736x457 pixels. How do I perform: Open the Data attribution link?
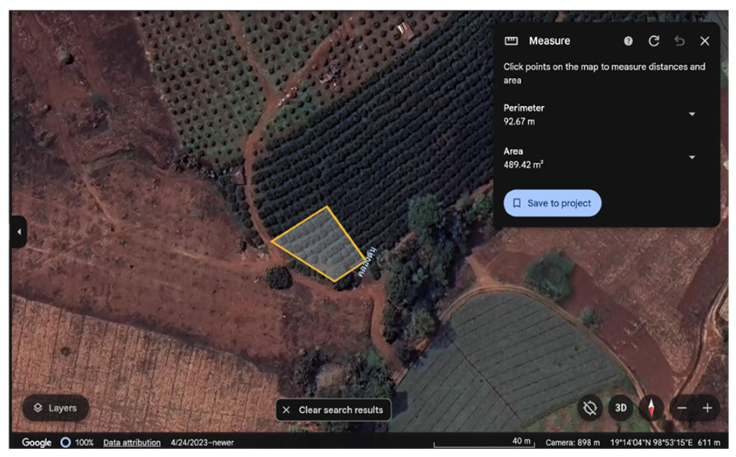132,443
